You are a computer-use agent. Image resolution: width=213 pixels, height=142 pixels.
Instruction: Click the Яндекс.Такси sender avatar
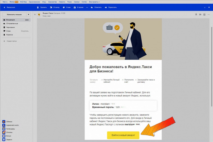39,15
